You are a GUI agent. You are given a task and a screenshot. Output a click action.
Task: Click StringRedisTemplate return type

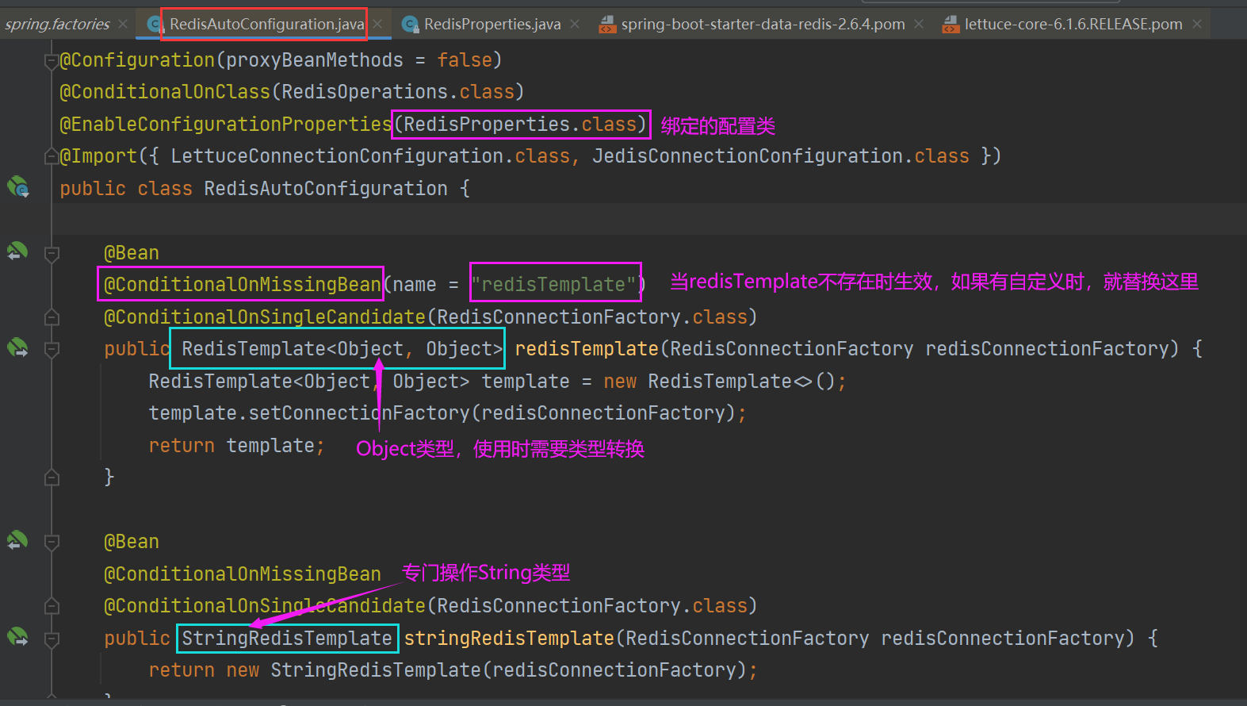coord(287,639)
